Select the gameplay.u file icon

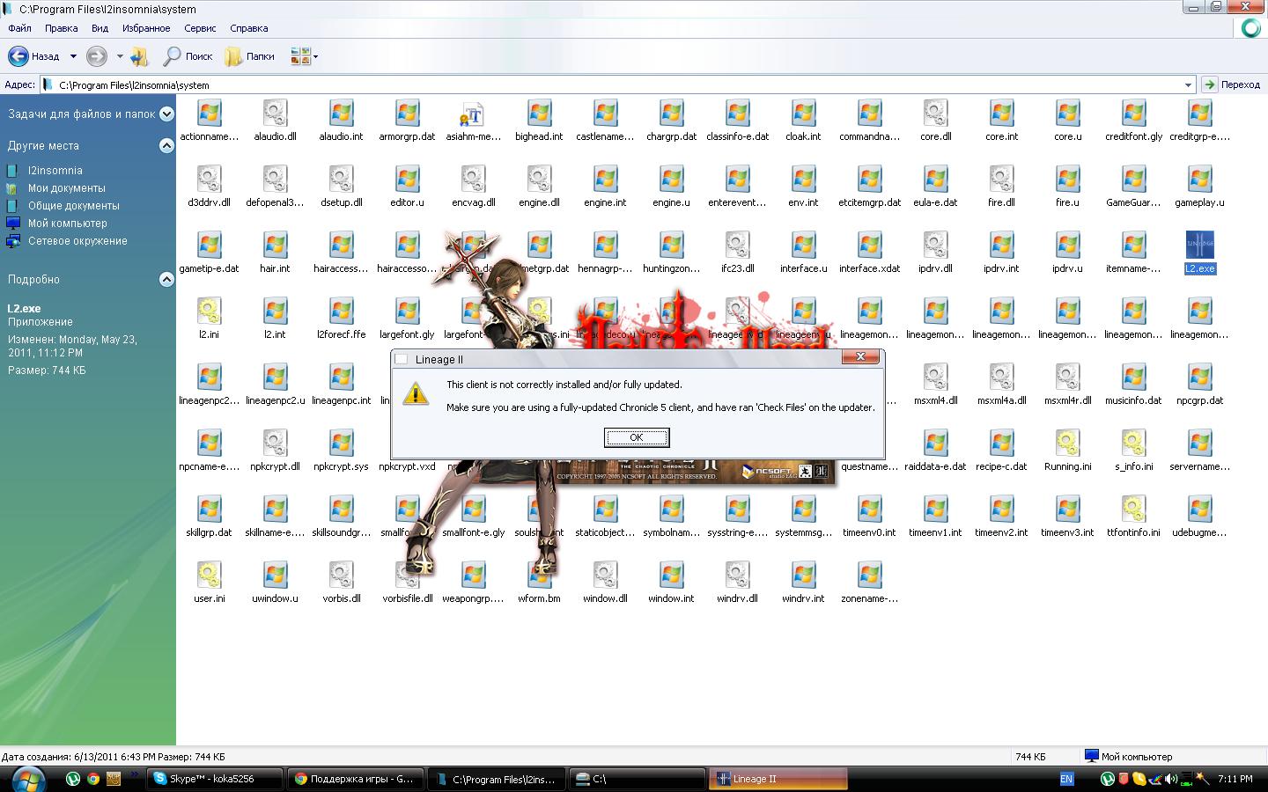1199,180
